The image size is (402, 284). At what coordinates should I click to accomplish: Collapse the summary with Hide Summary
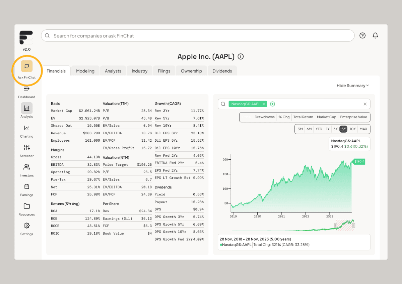pyautogui.click(x=353, y=86)
